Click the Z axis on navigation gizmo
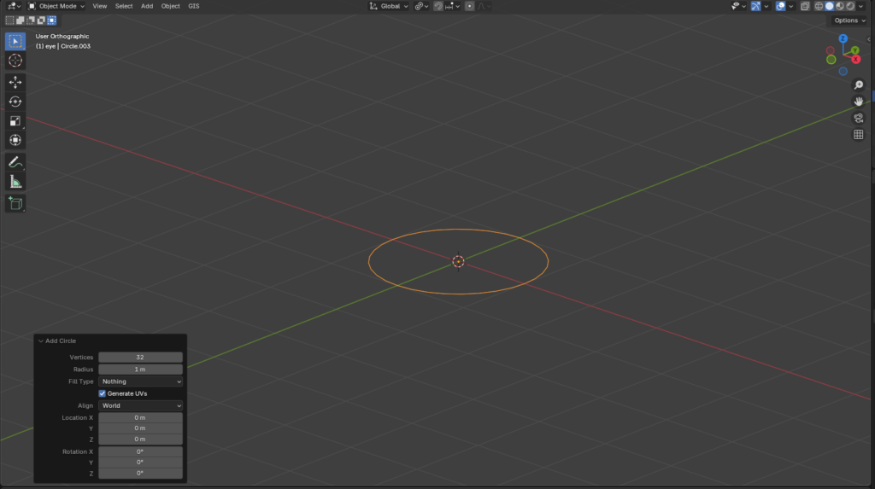 click(843, 38)
